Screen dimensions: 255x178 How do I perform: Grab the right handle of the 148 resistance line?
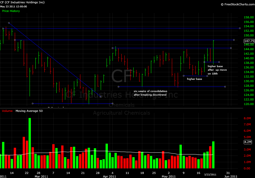[x=234, y=40]
